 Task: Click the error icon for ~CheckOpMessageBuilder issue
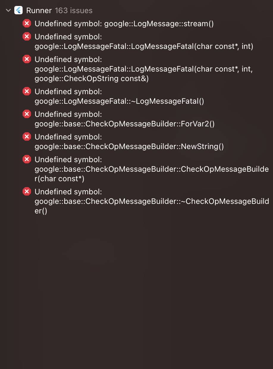coord(27,191)
